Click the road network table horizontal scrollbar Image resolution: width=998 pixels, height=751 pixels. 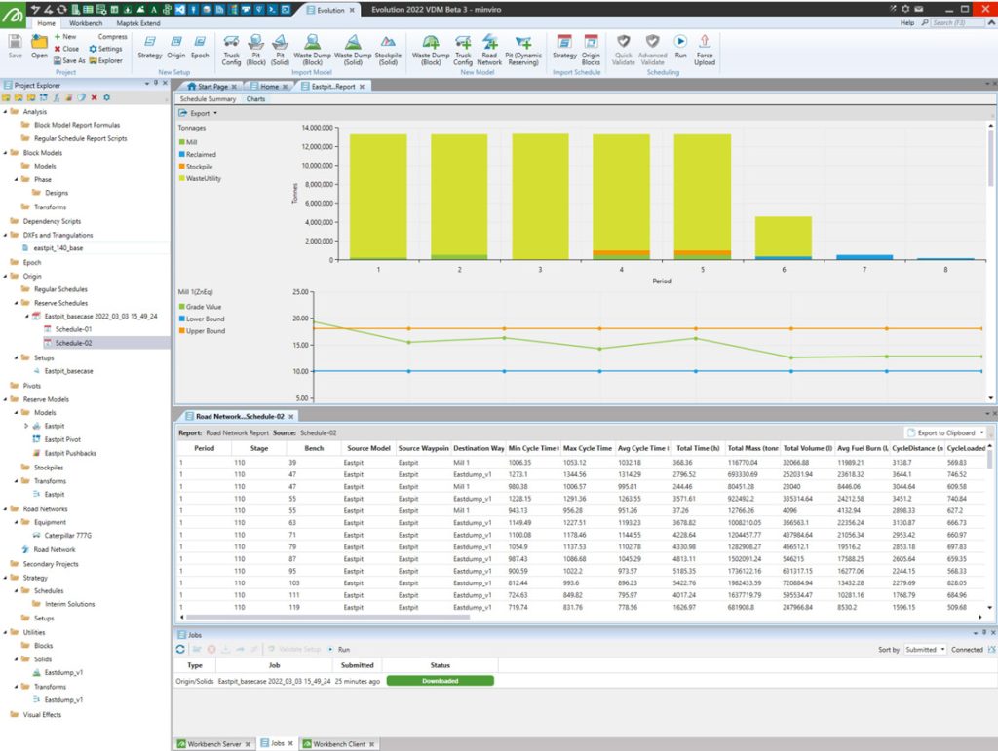[327, 617]
